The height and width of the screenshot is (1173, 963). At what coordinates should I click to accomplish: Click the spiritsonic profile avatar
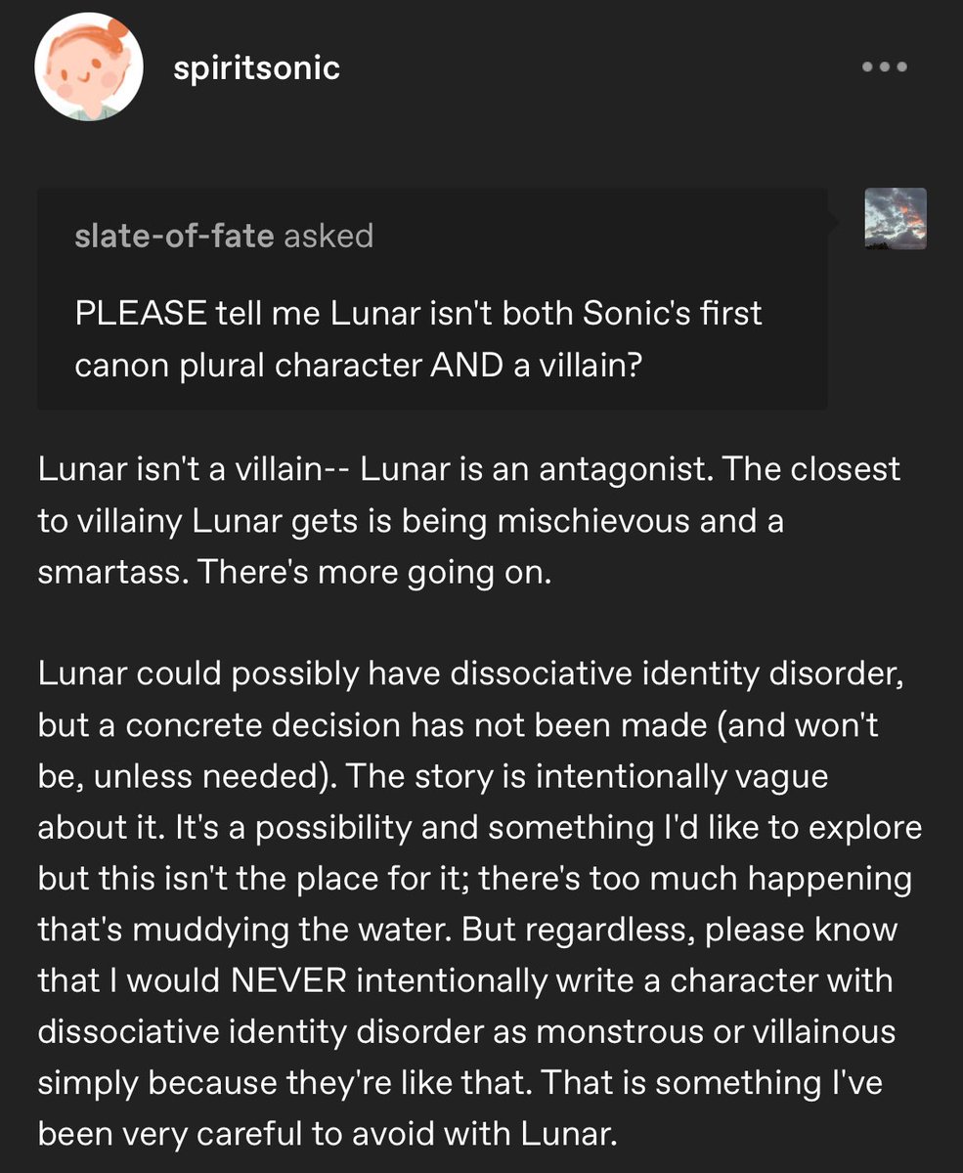(89, 67)
